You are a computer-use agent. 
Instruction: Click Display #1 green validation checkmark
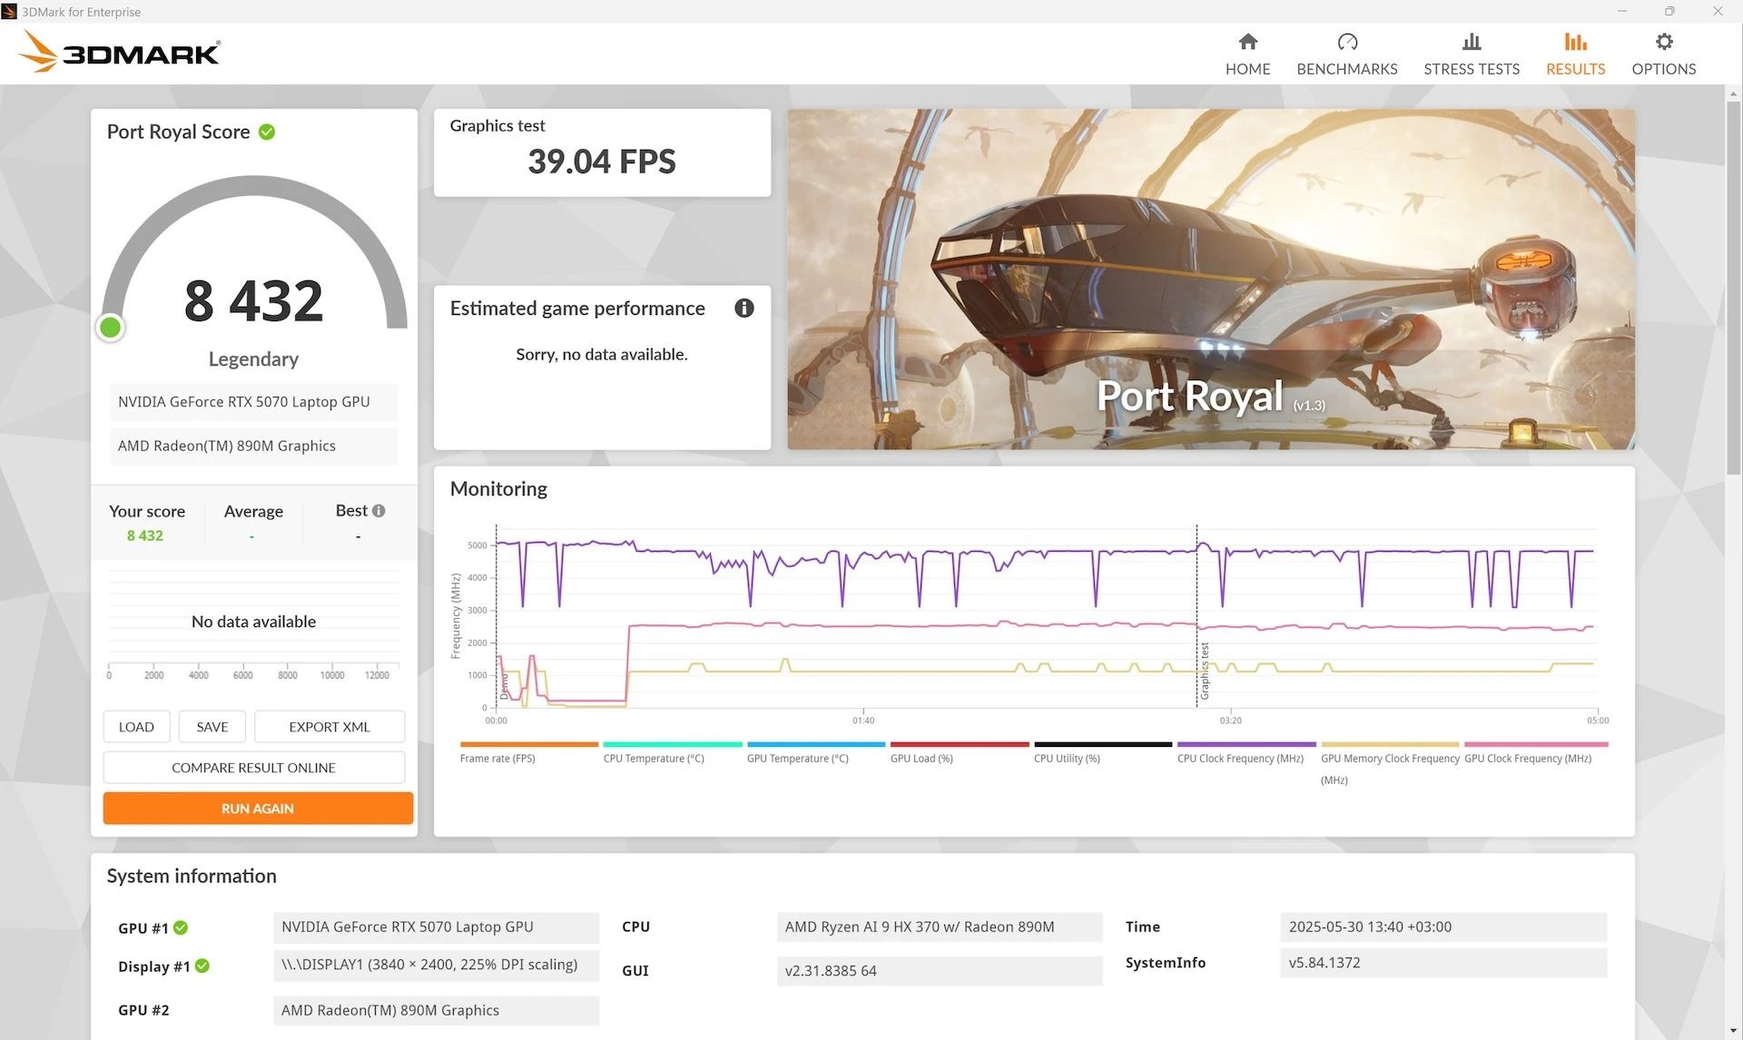tap(202, 966)
